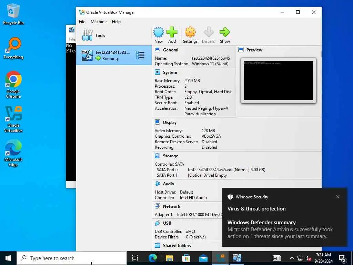Click the New machine toolbar icon
Screen dimensions: 353x265
tap(159, 32)
